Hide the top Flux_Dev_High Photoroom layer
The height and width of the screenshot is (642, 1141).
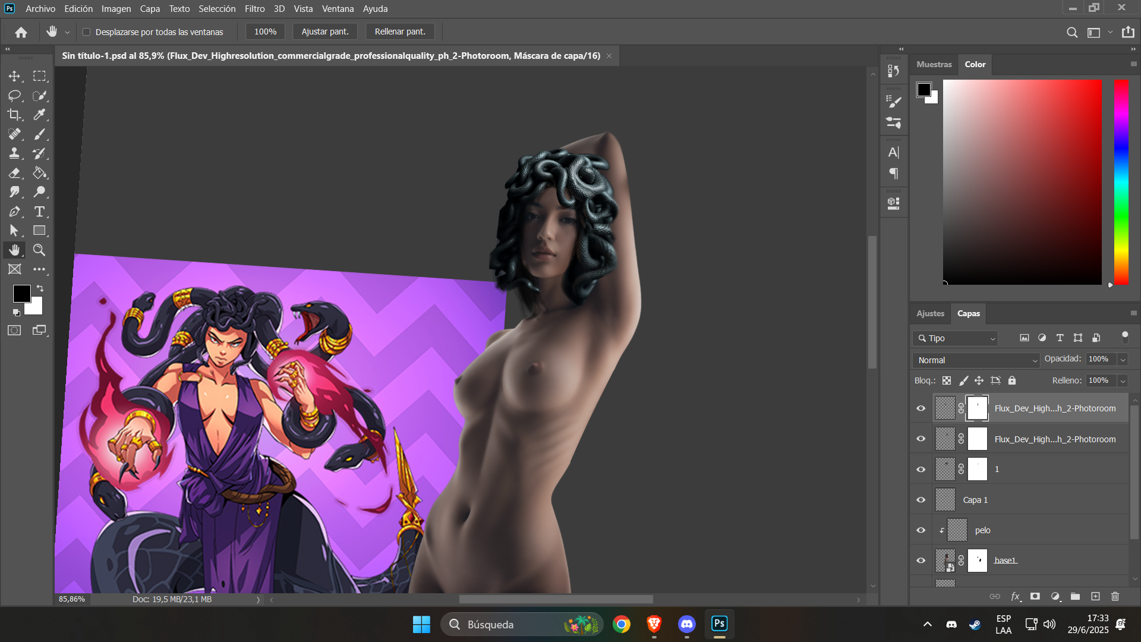[x=921, y=408]
